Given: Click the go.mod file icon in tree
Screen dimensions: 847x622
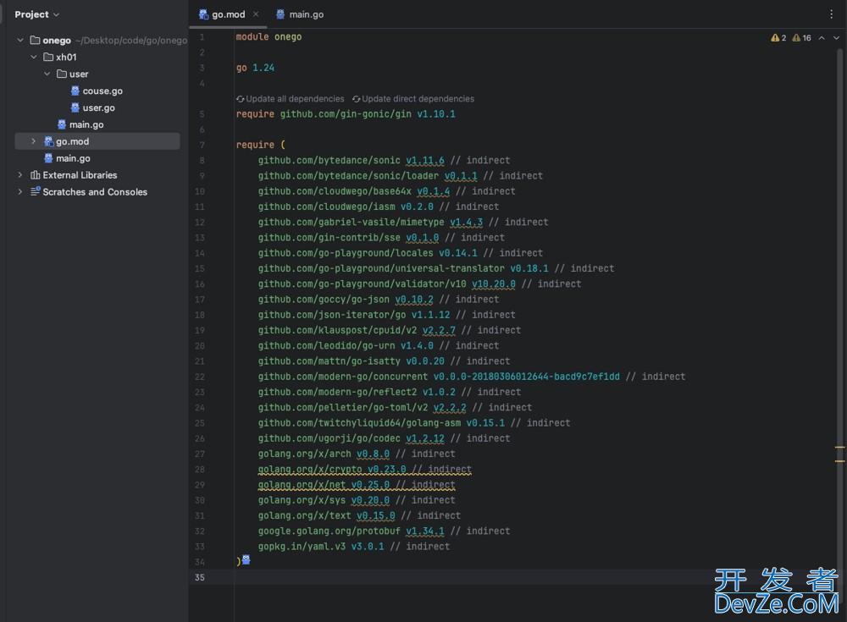Looking at the screenshot, I should point(48,141).
